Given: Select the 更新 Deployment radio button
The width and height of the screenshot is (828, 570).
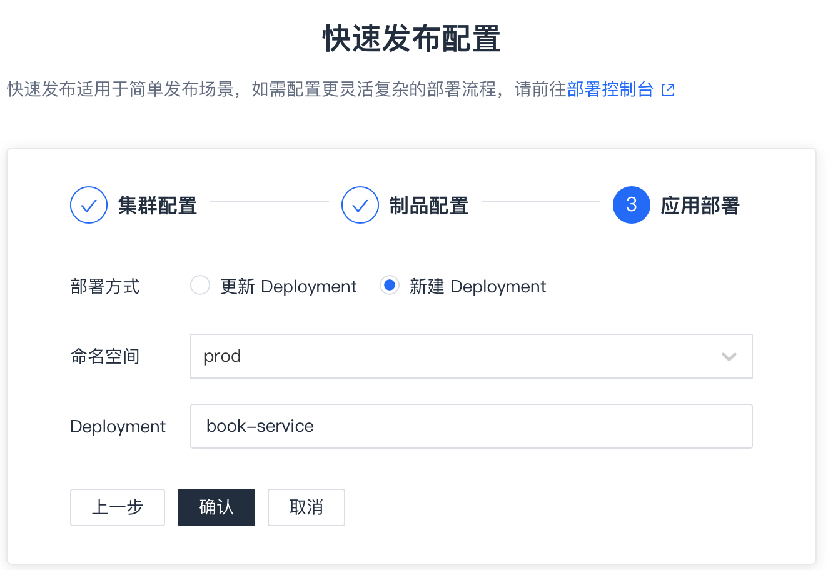Looking at the screenshot, I should point(200,286).
